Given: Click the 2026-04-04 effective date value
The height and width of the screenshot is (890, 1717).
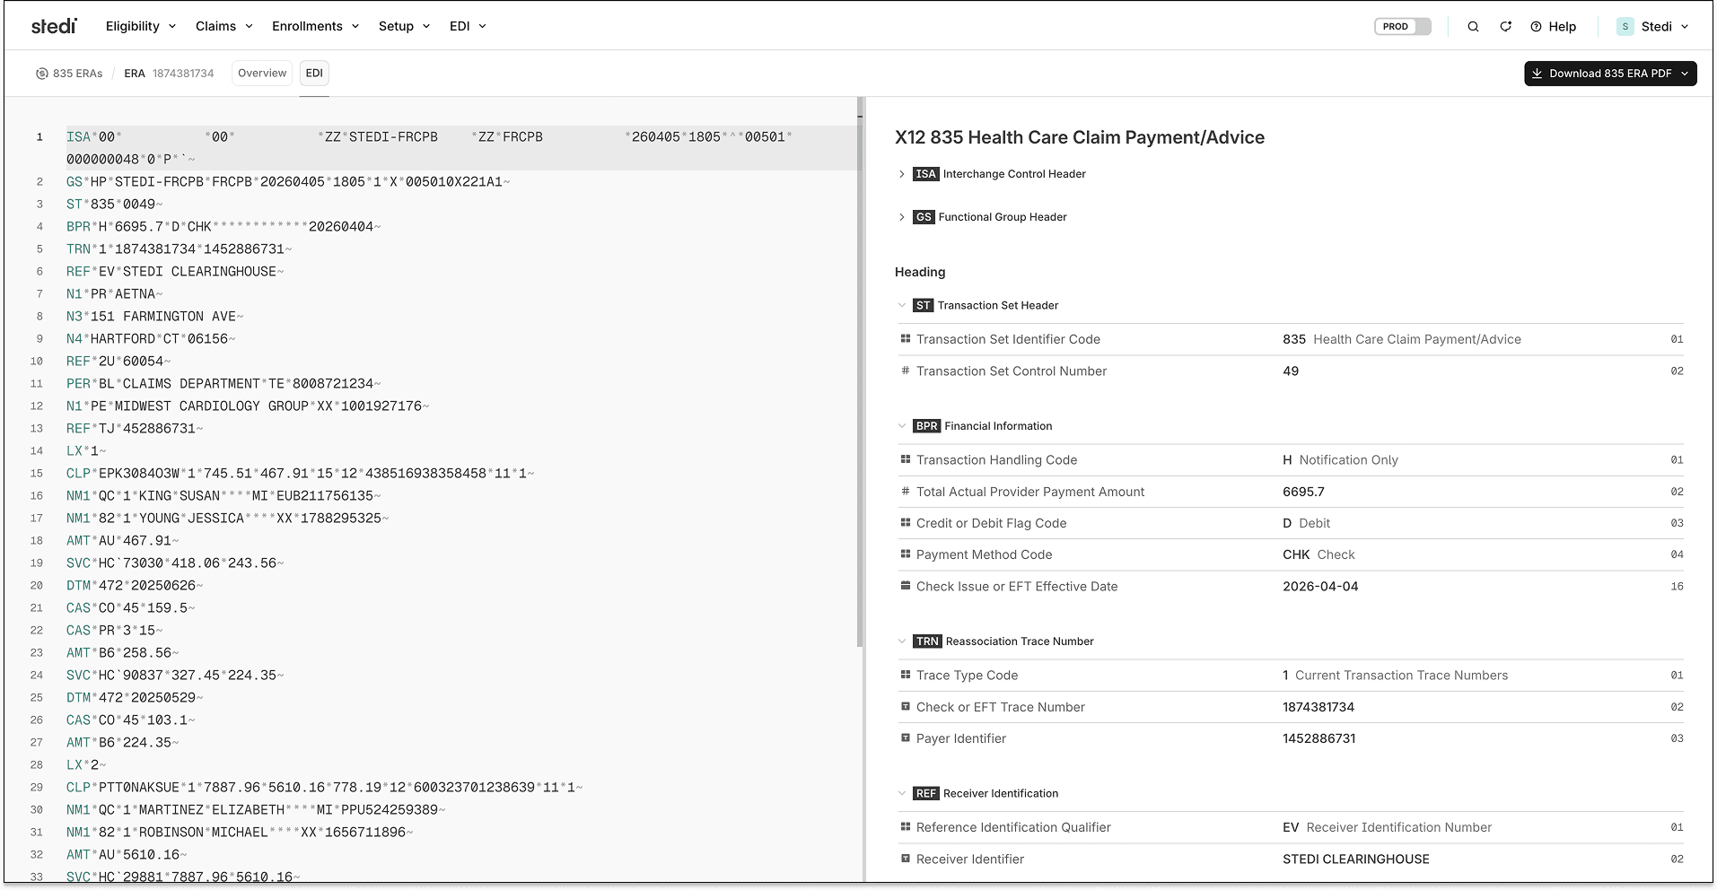Looking at the screenshot, I should [1320, 586].
